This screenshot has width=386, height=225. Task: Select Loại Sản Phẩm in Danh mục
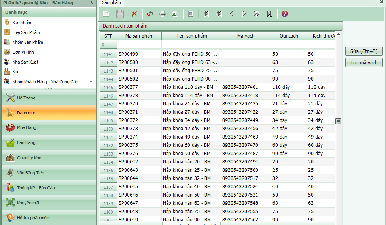(x=26, y=32)
